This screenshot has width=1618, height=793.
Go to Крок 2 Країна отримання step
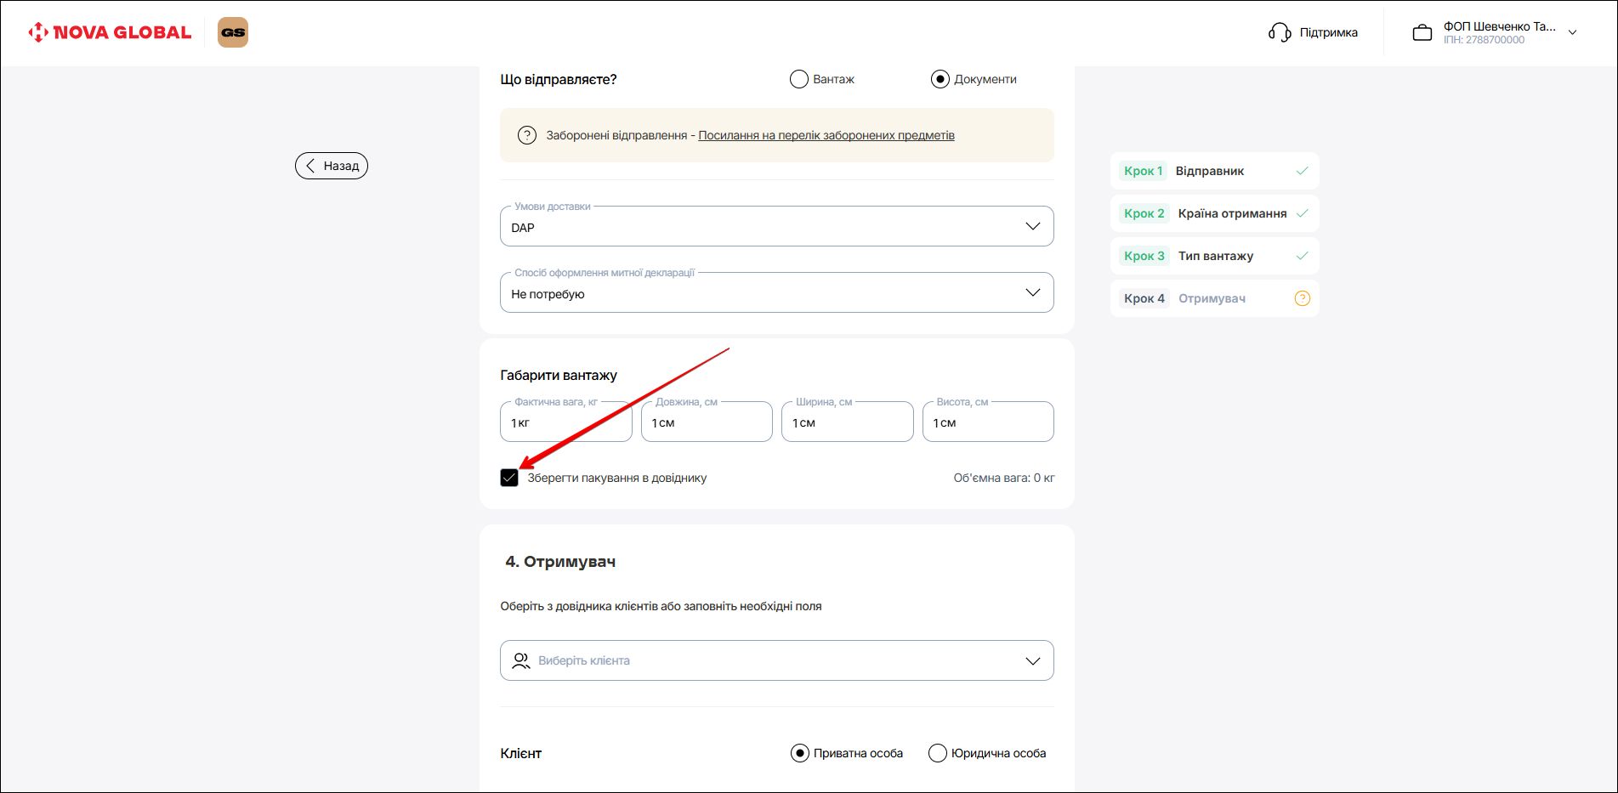click(x=1213, y=213)
